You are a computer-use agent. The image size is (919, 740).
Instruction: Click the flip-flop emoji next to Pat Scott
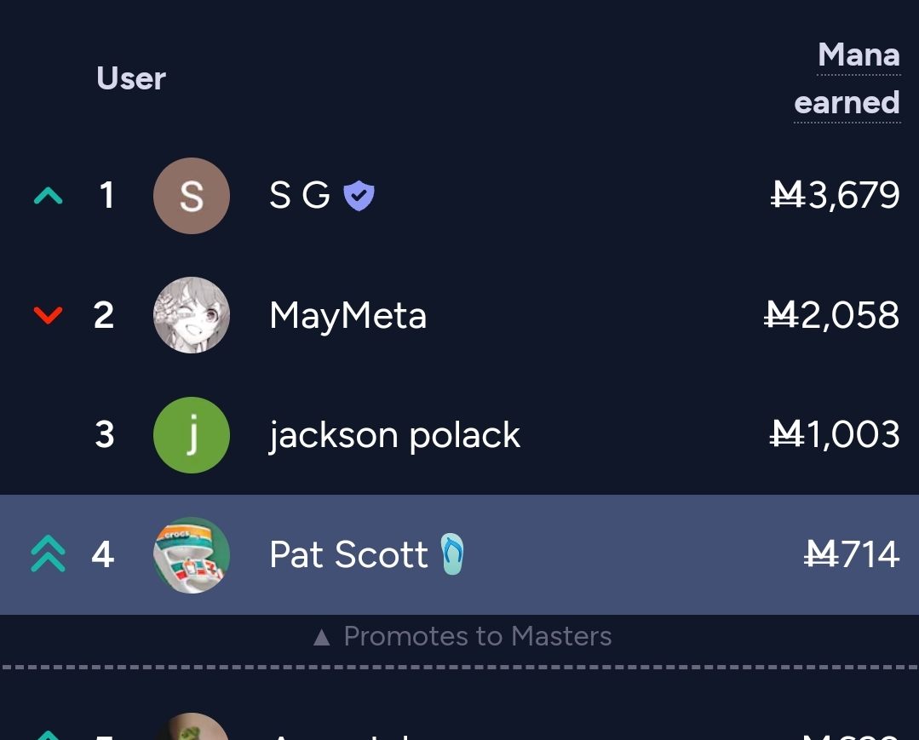(x=452, y=554)
